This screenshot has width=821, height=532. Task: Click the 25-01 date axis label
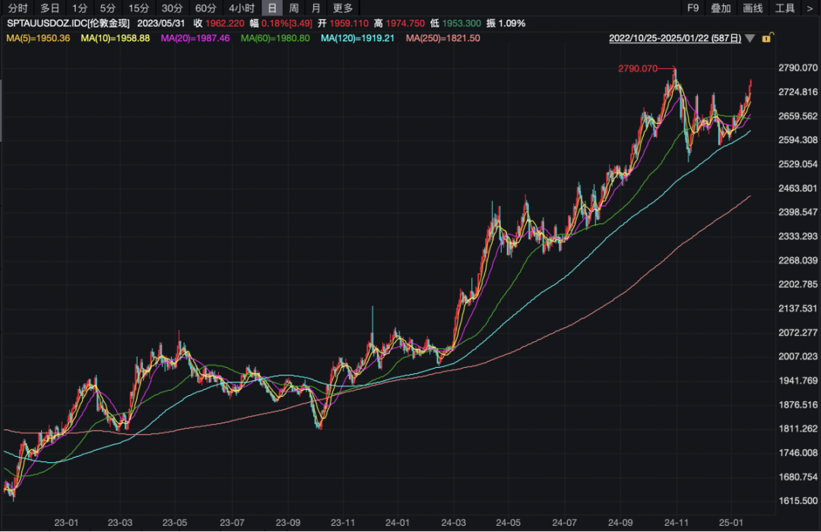coord(731,522)
